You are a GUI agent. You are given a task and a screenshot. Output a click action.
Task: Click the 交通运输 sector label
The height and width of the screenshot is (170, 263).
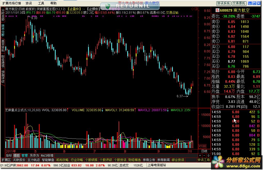[172, 13]
